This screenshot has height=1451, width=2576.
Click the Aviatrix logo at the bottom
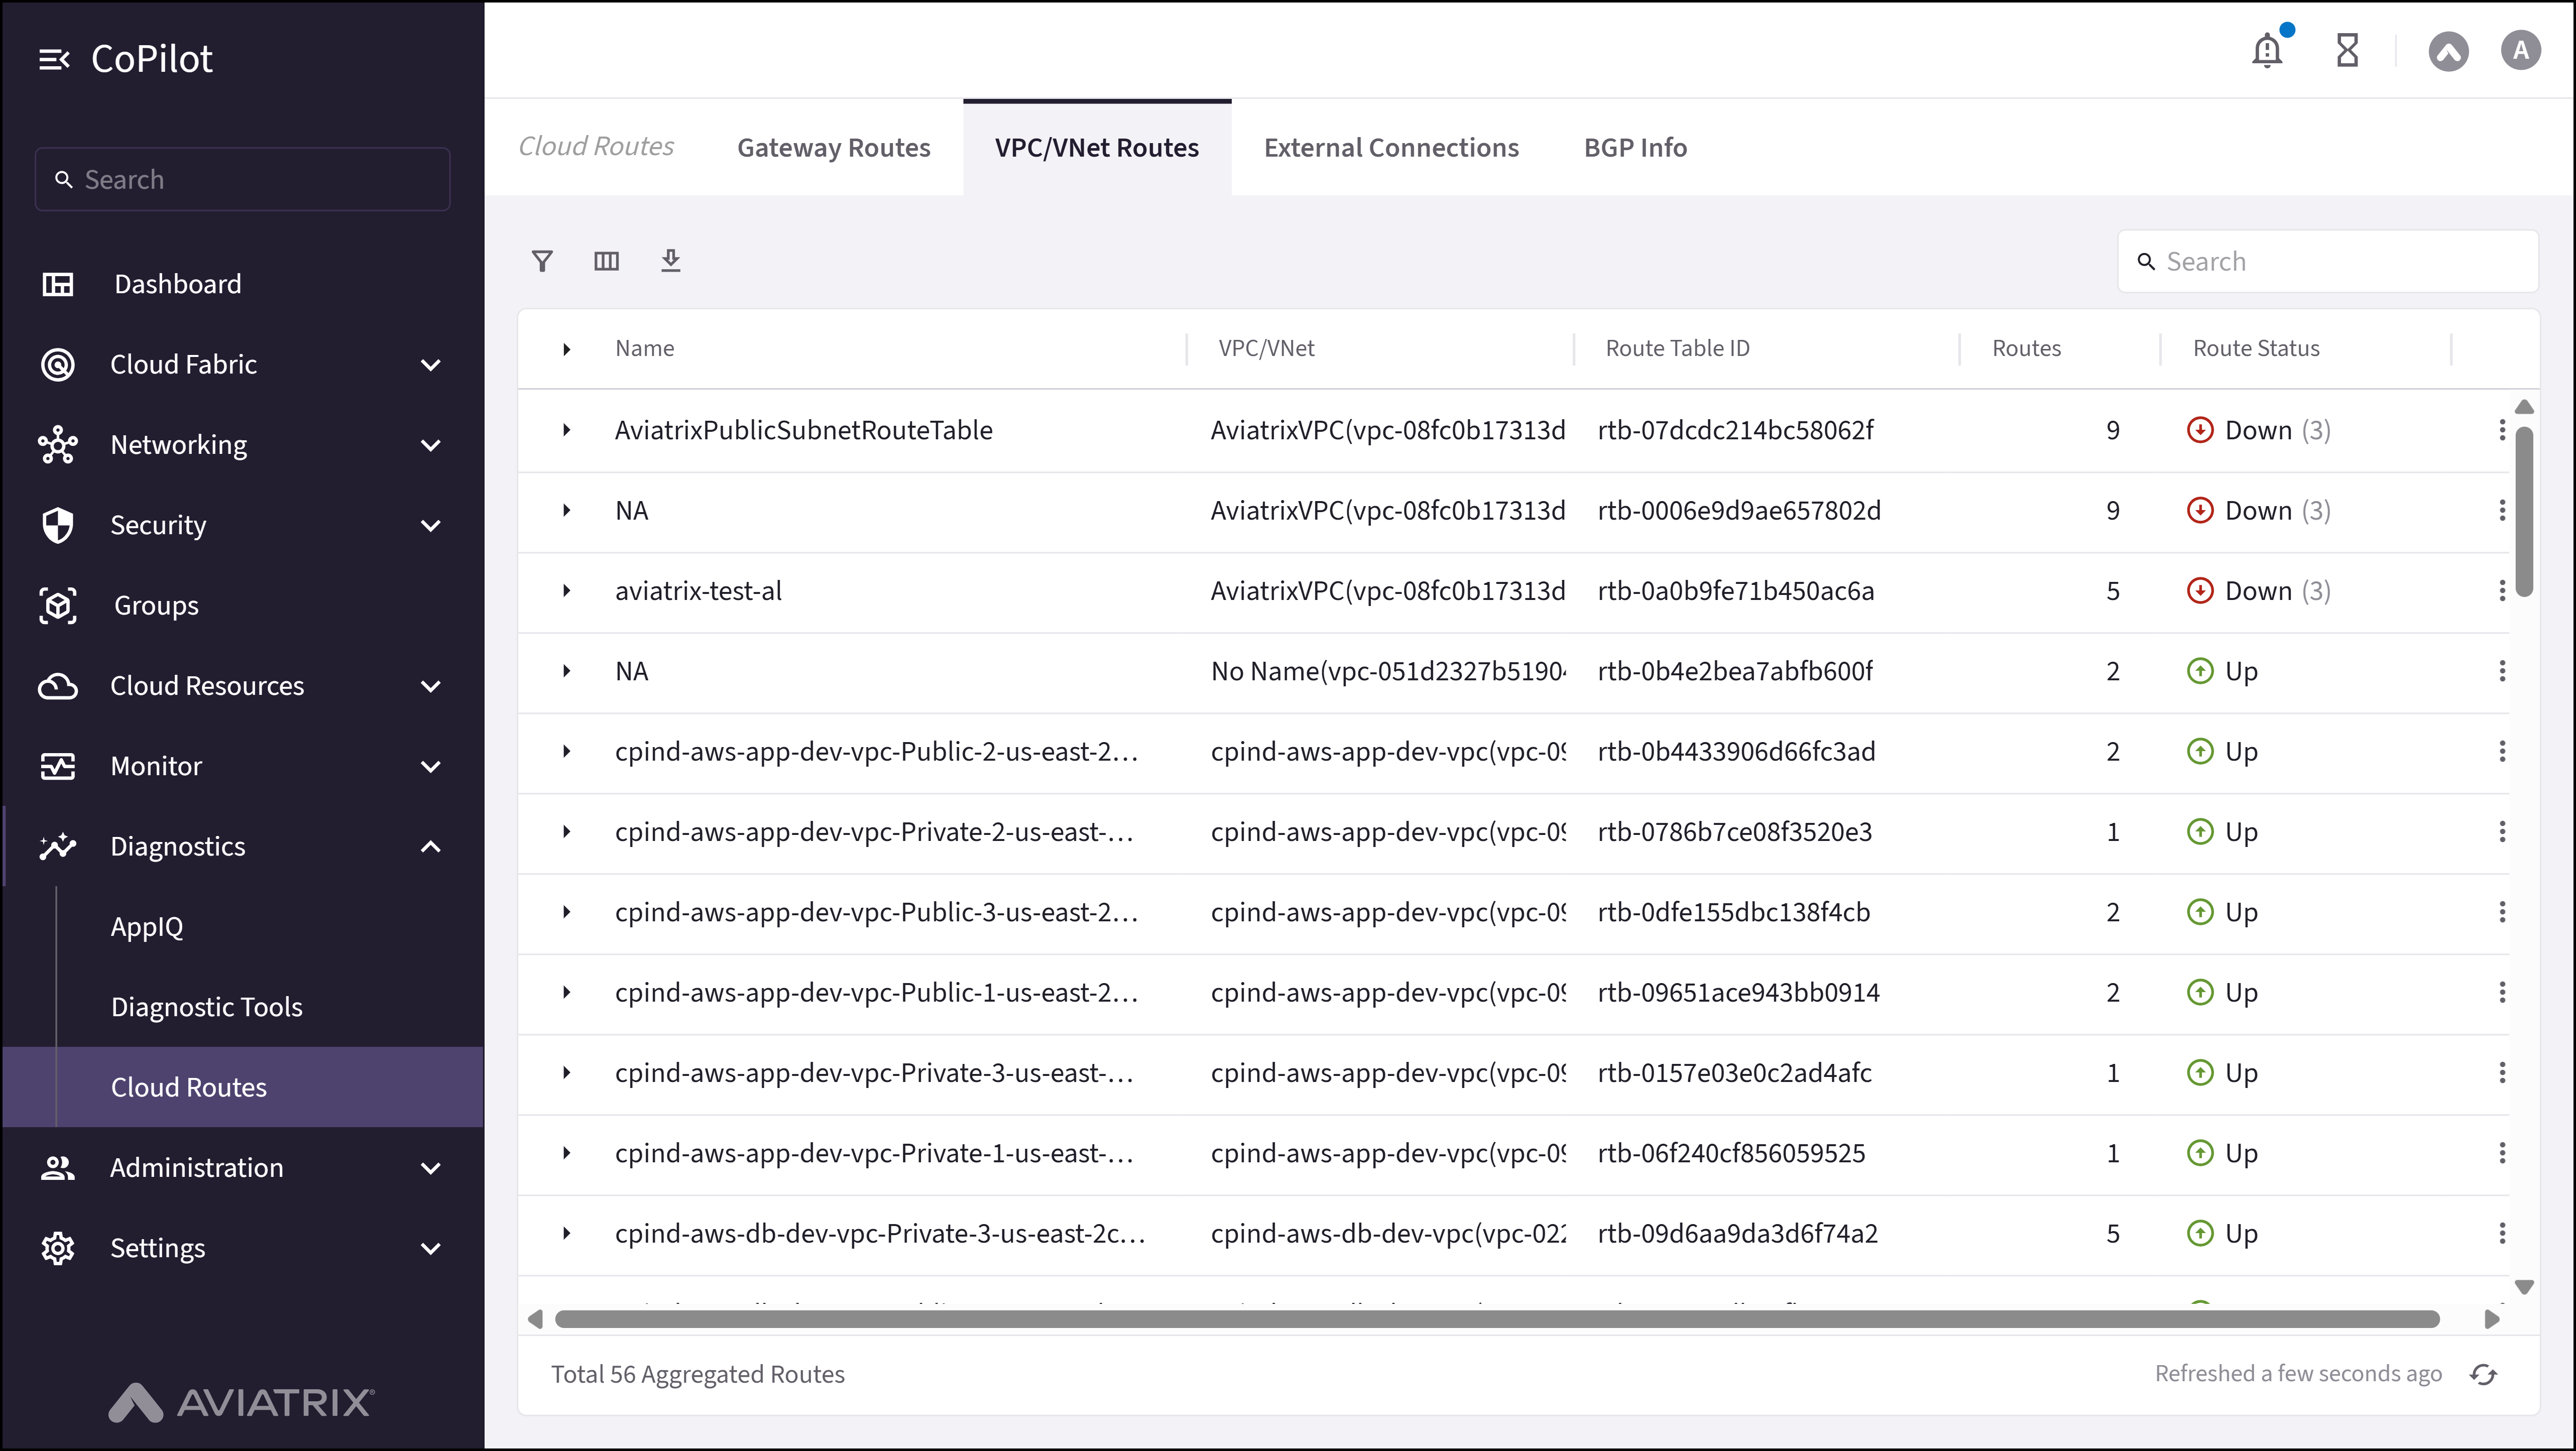coord(240,1402)
